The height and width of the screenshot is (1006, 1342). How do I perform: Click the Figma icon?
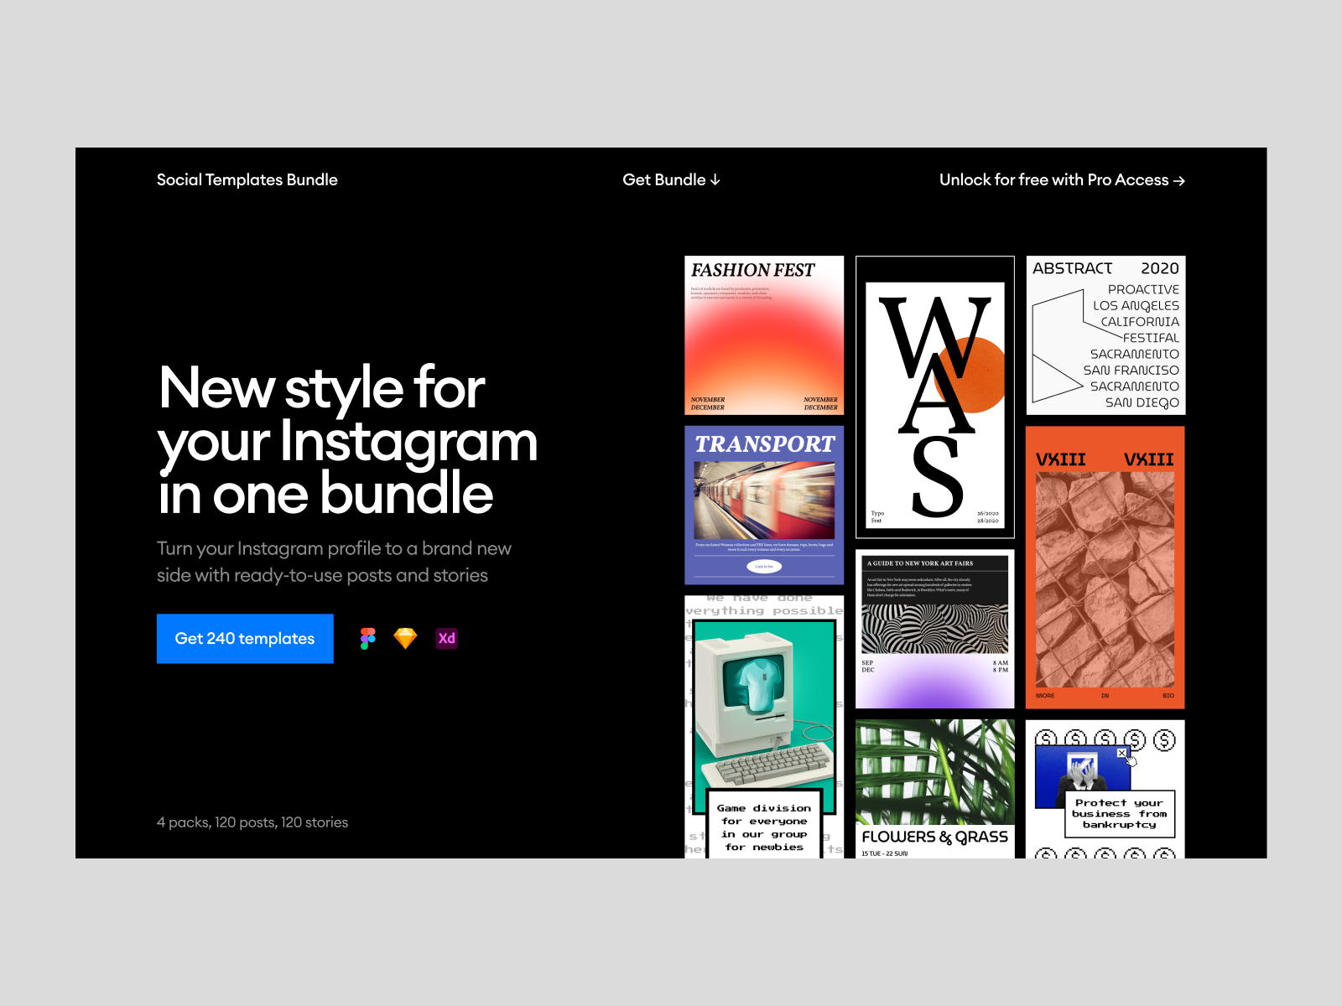(x=367, y=639)
